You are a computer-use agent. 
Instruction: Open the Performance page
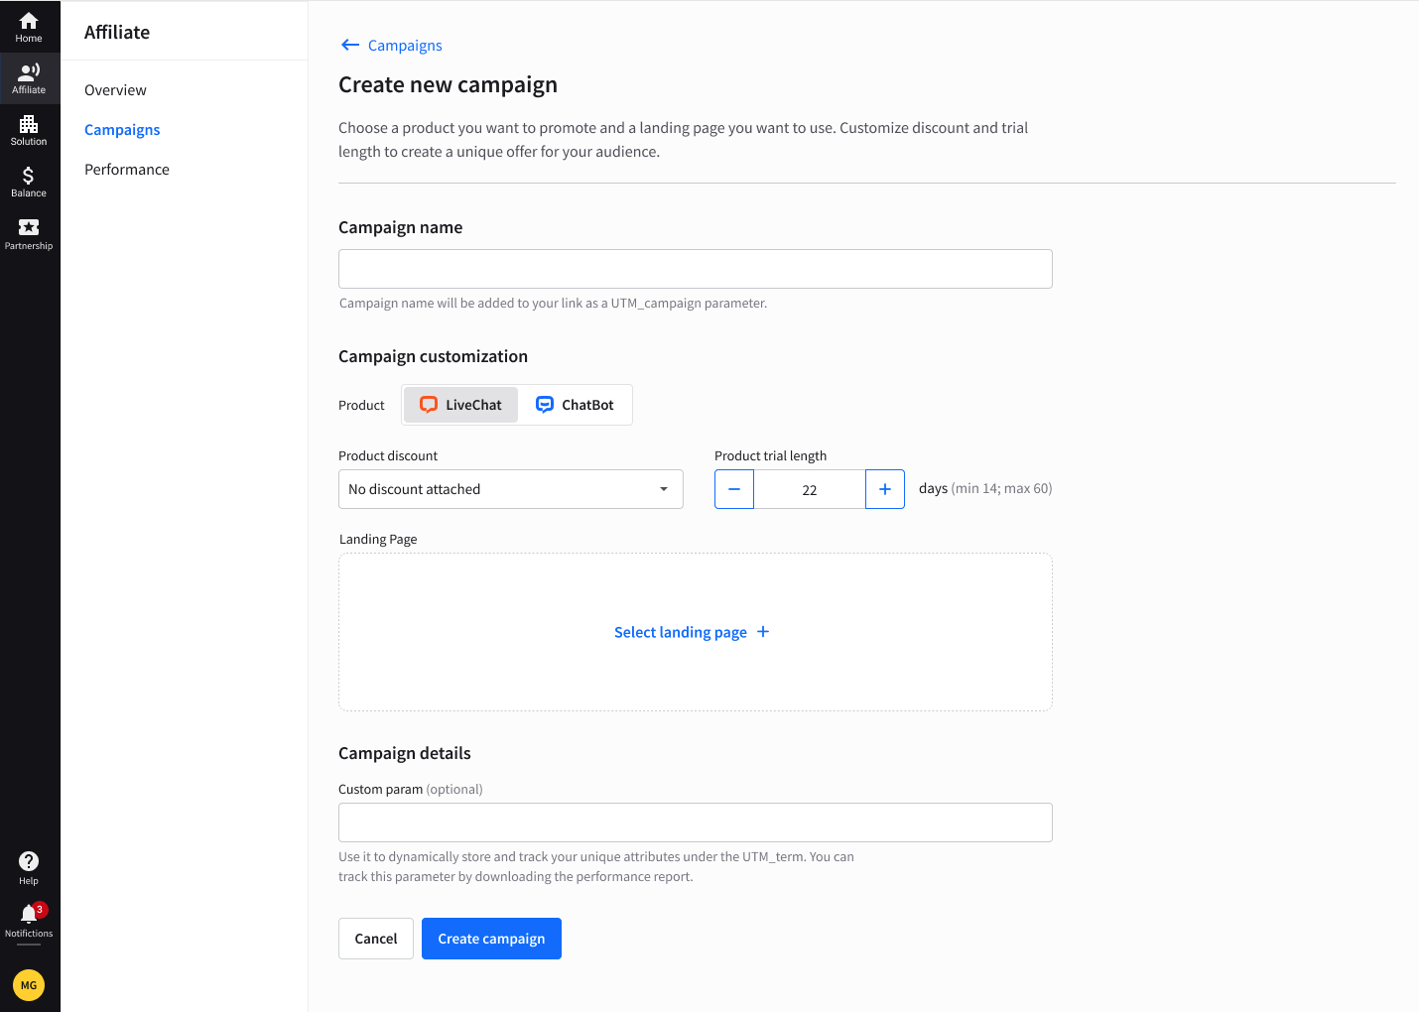point(126,169)
